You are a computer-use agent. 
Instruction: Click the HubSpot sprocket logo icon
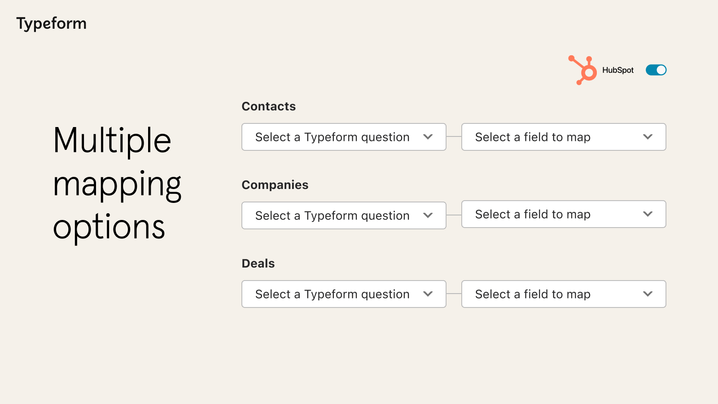click(x=582, y=70)
